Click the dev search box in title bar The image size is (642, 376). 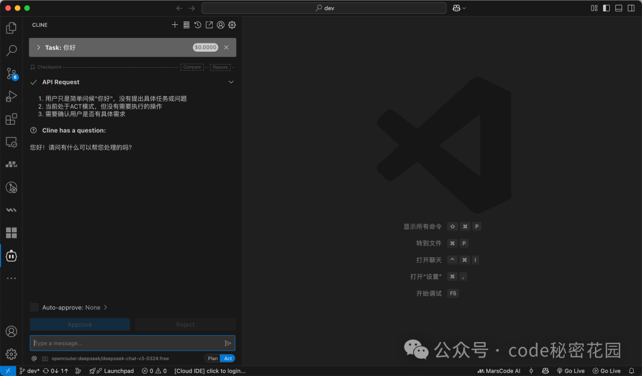324,8
